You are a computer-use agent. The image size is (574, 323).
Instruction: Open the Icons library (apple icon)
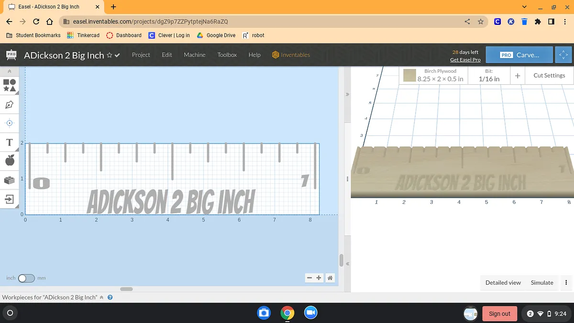(10, 160)
